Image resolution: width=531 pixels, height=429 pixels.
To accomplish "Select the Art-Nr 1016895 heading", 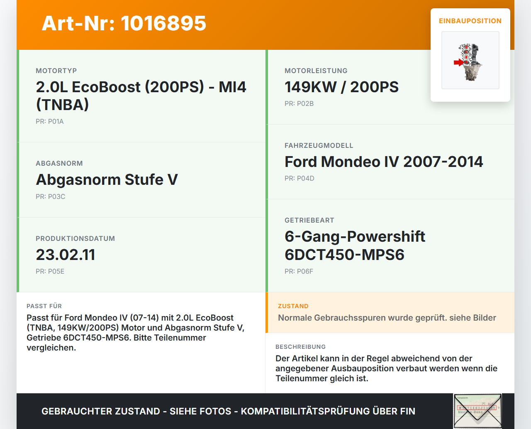I will [x=124, y=23].
